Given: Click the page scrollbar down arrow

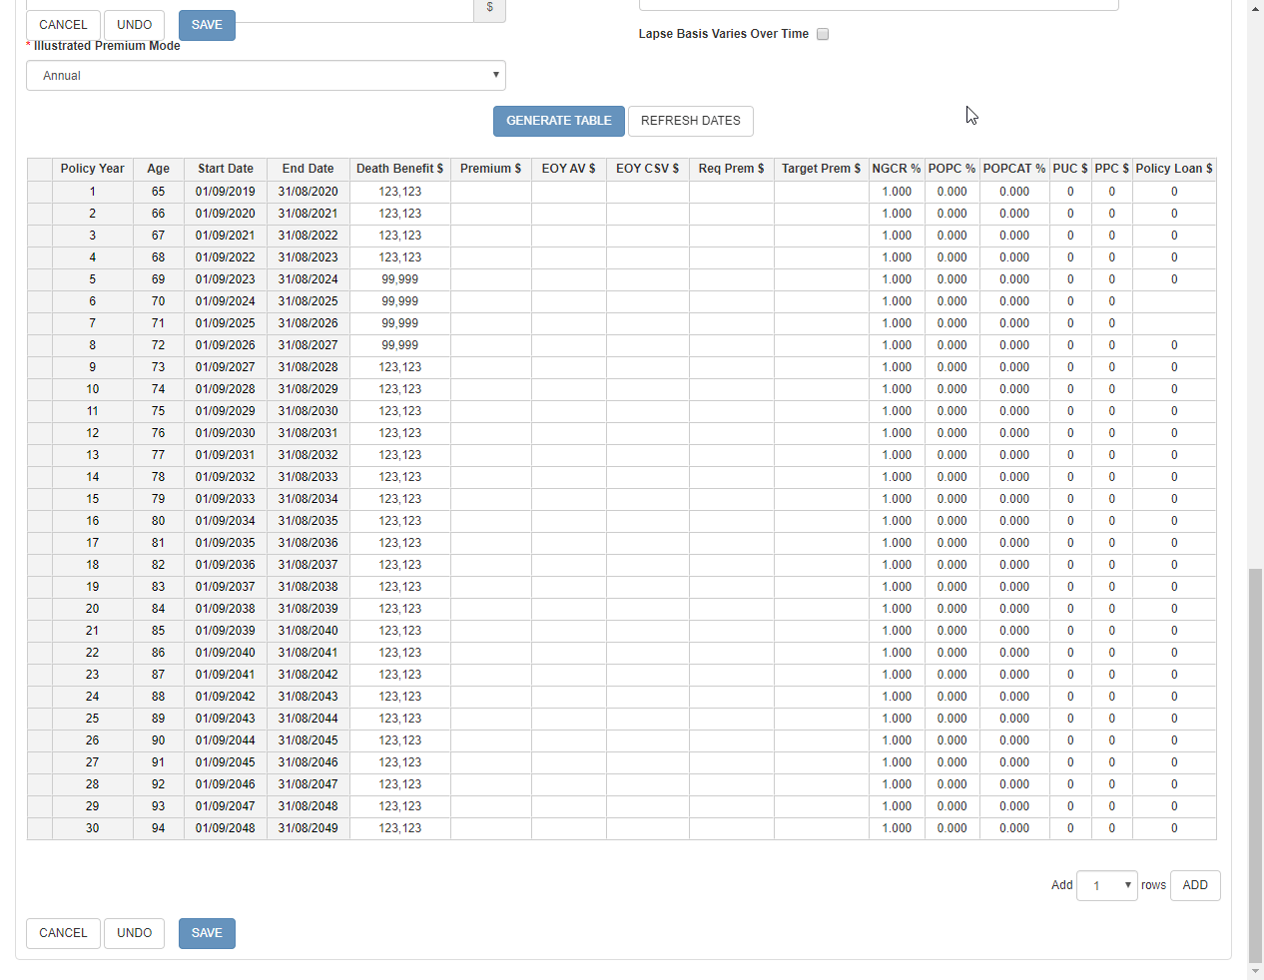Looking at the screenshot, I should pyautogui.click(x=1256, y=971).
